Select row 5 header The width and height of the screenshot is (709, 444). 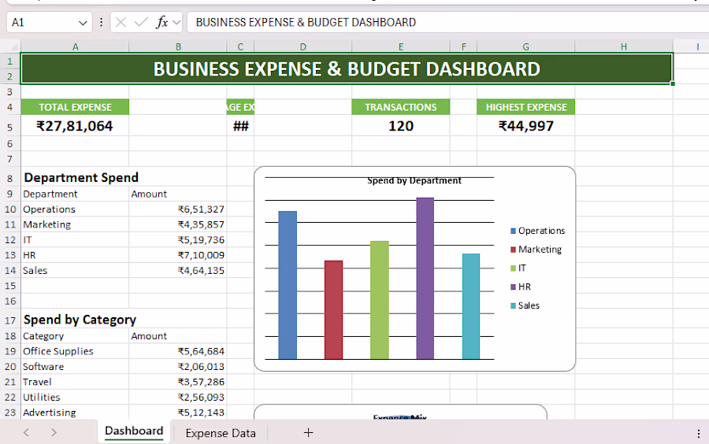click(10, 127)
